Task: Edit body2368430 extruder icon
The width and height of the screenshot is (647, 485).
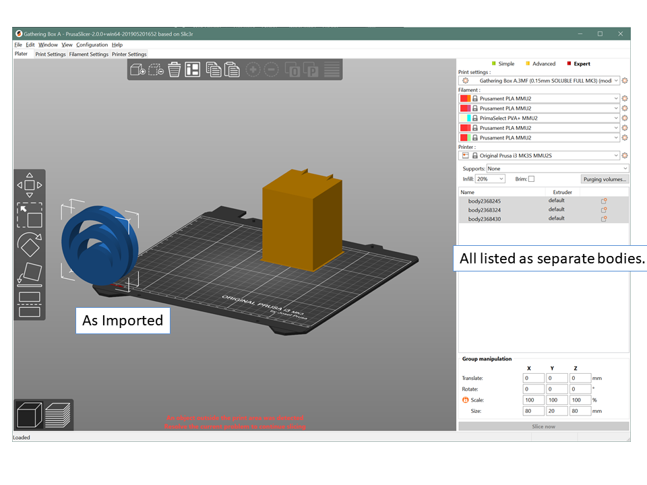Action: click(604, 219)
